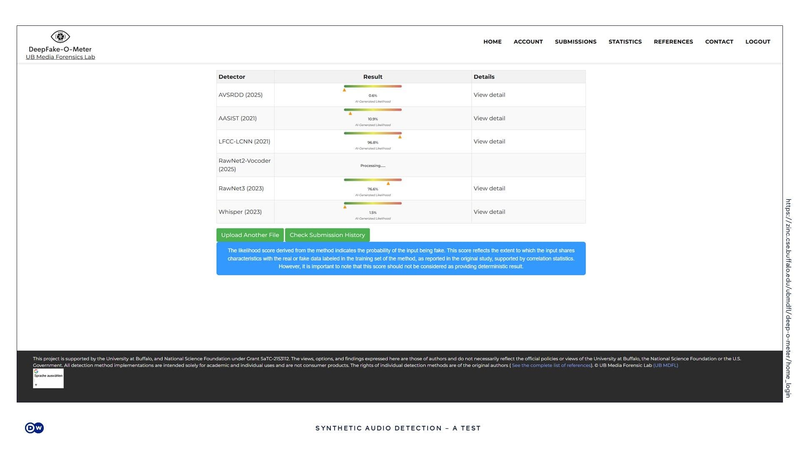The height and width of the screenshot is (450, 800).
Task: Navigate to STATISTICS
Action: click(625, 42)
